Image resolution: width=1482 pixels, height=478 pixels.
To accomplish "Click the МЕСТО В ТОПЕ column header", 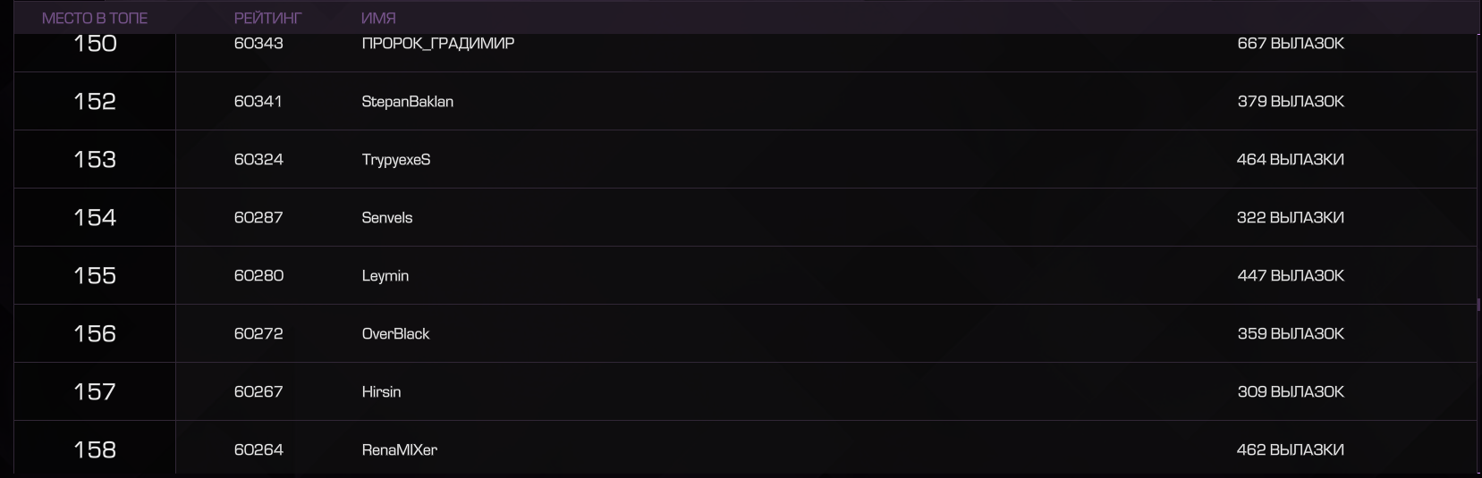I will click(95, 18).
